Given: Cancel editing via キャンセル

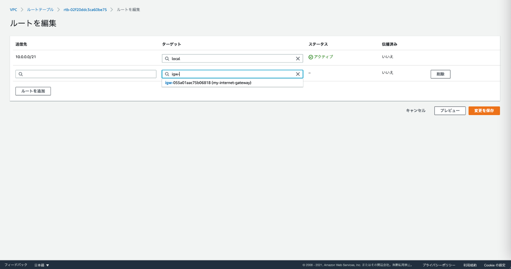Looking at the screenshot, I should click(415, 111).
